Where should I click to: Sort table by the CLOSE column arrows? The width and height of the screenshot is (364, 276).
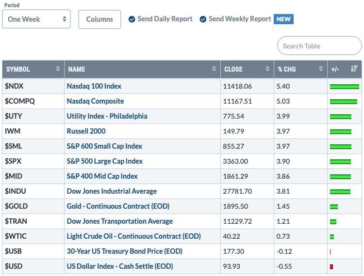click(x=267, y=69)
